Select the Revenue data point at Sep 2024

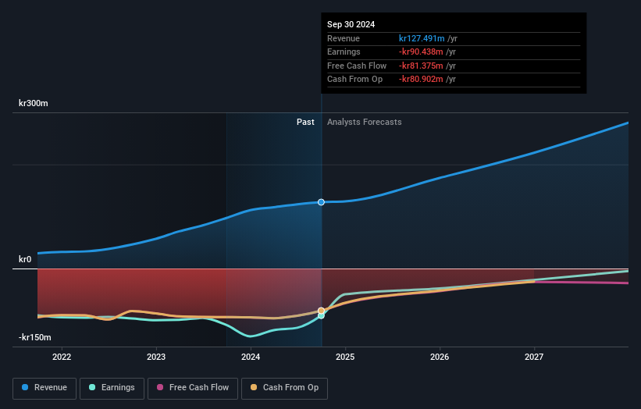pyautogui.click(x=322, y=202)
